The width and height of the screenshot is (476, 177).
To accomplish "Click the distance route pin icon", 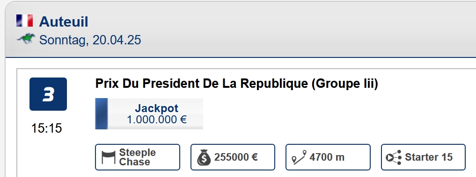I will [x=299, y=157].
